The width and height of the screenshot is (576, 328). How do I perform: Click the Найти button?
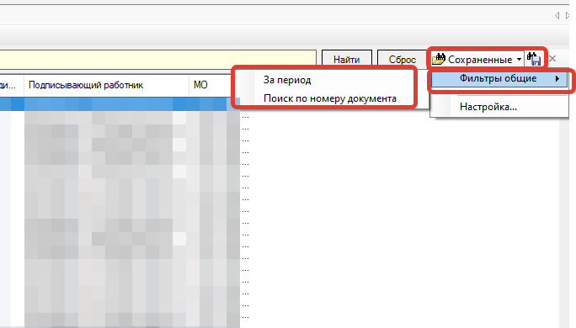(347, 59)
